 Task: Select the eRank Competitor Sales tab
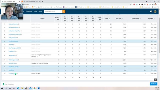(x=11, y=1)
